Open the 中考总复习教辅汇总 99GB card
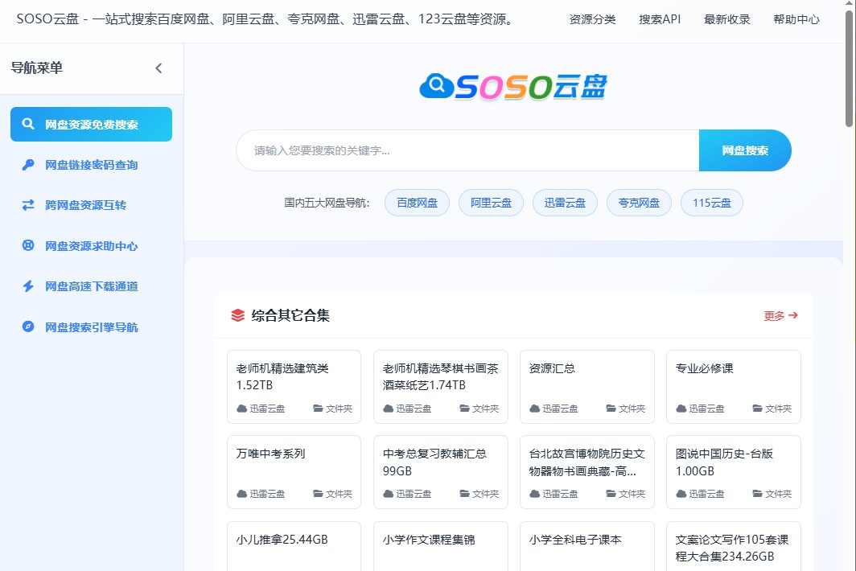 (x=441, y=472)
